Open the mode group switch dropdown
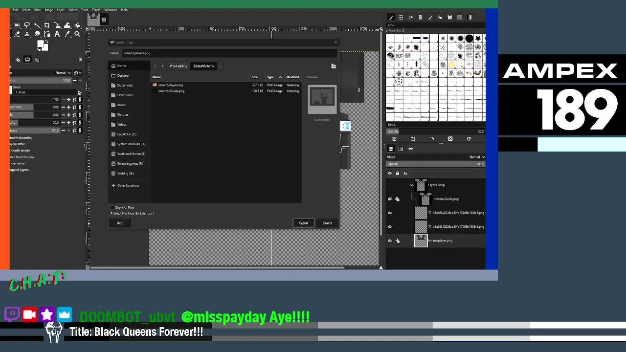The width and height of the screenshot is (626, 352). coord(77,73)
